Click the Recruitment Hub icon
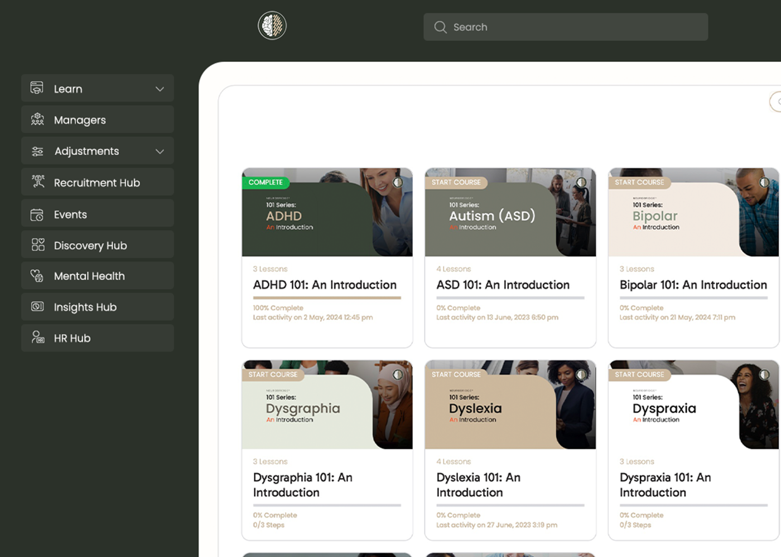Image resolution: width=781 pixels, height=557 pixels. [x=37, y=182]
